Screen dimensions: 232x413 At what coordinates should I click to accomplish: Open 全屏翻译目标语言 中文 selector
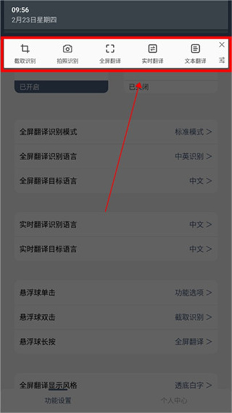(x=116, y=181)
